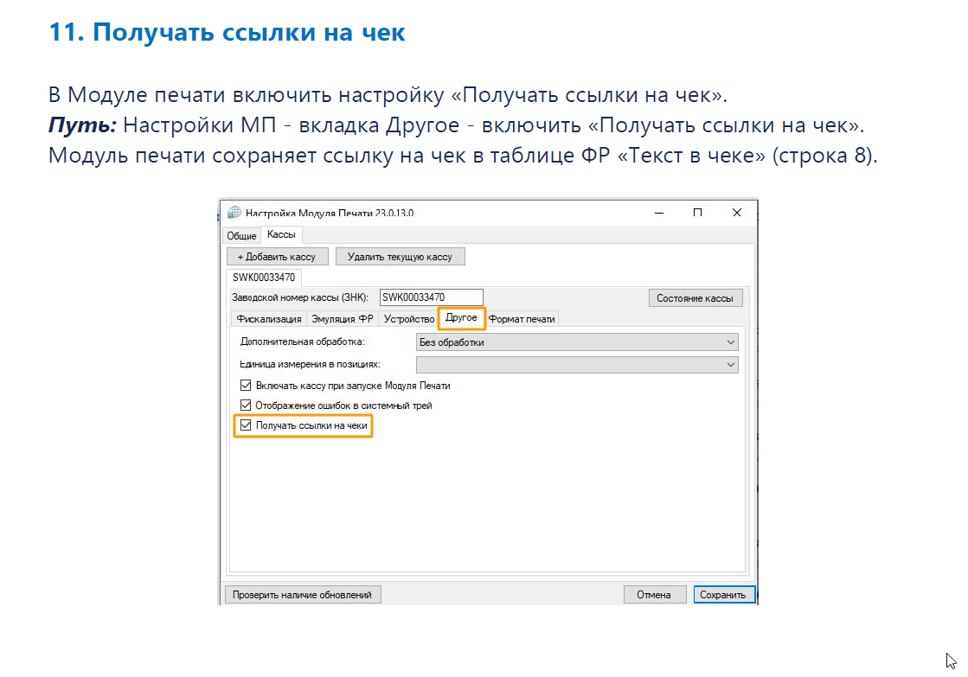Close the Настройка Модуля Печати window
This screenshot has width=968, height=677.
[x=736, y=213]
